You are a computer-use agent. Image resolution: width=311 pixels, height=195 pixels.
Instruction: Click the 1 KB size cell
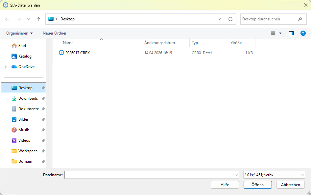[249, 53]
